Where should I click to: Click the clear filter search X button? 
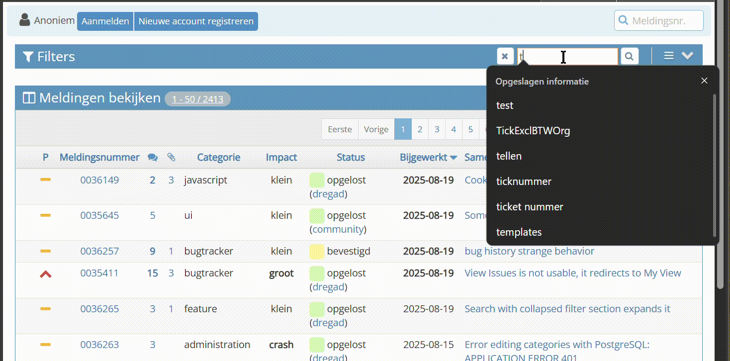(505, 56)
